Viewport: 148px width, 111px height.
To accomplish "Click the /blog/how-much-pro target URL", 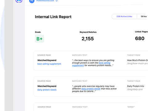I will (x=138, y=64).
